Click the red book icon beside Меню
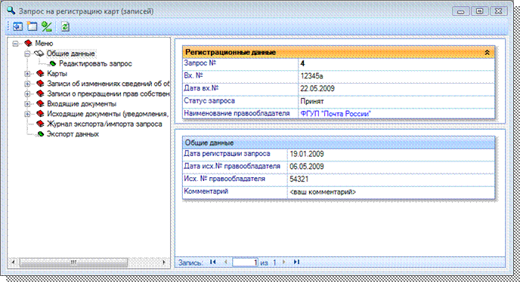Viewport: 520px width, 282px height. 29,43
